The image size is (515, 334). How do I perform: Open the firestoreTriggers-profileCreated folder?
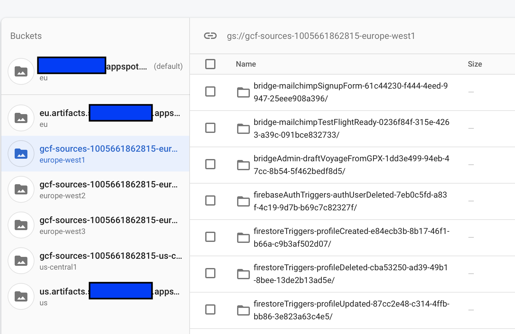tap(352, 237)
